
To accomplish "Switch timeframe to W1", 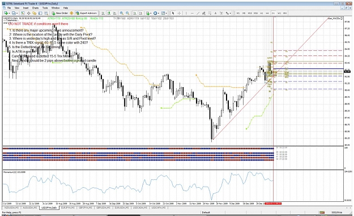I will click(x=279, y=13).
